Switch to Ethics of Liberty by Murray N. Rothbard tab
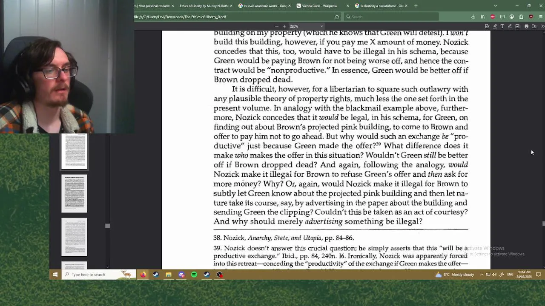The image size is (545, 306). point(204,6)
